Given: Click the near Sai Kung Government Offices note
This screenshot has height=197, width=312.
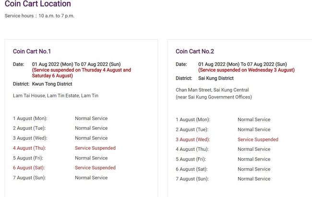Looking at the screenshot, I should (x=214, y=97).
